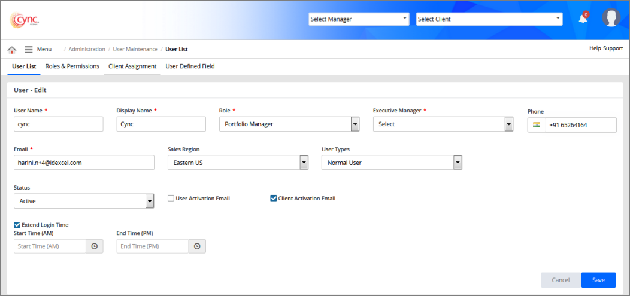Viewport: 630px width, 296px height.
Task: Uncheck the Client Activation Email checkbox
Action: click(274, 199)
